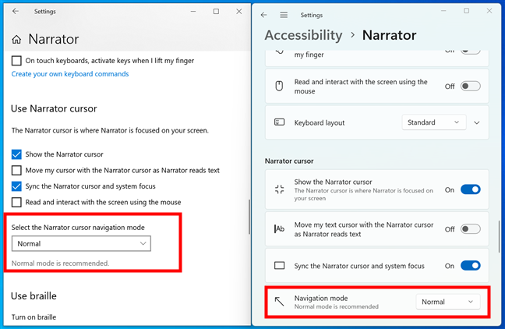Open Settings home via house icon
The width and height of the screenshot is (505, 329).
(16, 40)
